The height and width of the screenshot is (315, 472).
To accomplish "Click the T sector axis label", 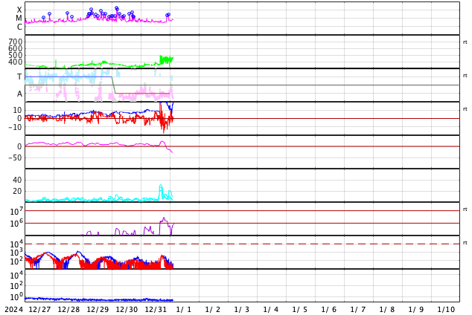I will point(19,77).
